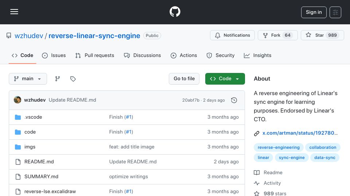Click the reverse-lse.excalidraw file icon

18,192
